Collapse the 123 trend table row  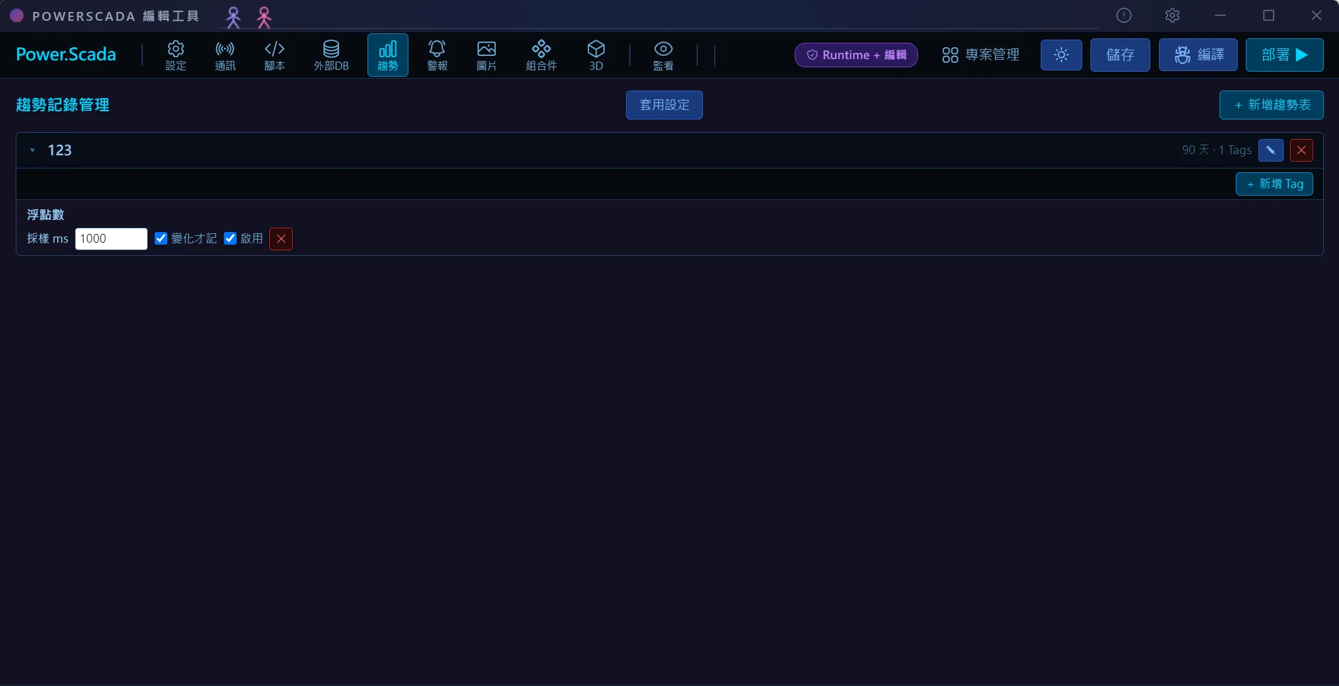click(x=32, y=150)
